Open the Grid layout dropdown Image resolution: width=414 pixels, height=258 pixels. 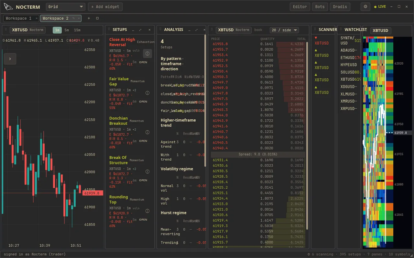[66, 7]
